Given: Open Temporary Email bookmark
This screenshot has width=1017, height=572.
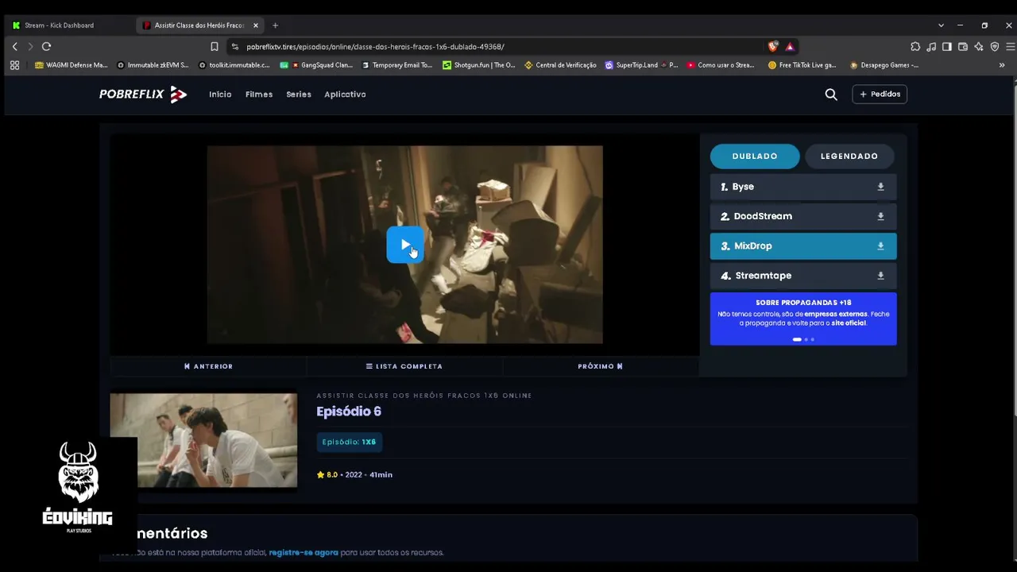Looking at the screenshot, I should (396, 65).
